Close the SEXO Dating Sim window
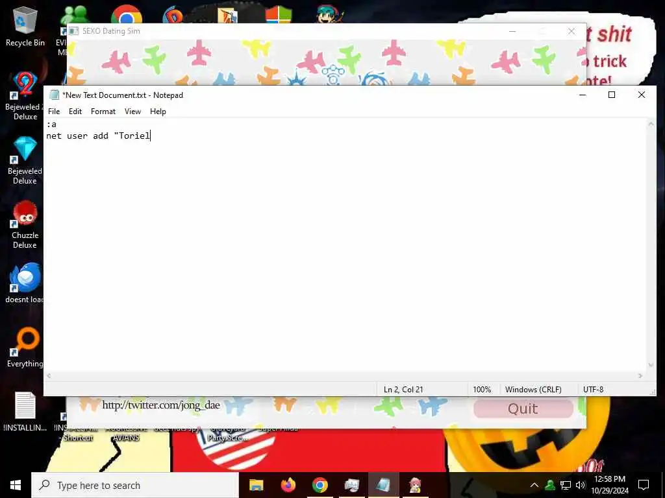The width and height of the screenshot is (665, 498). pos(571,31)
